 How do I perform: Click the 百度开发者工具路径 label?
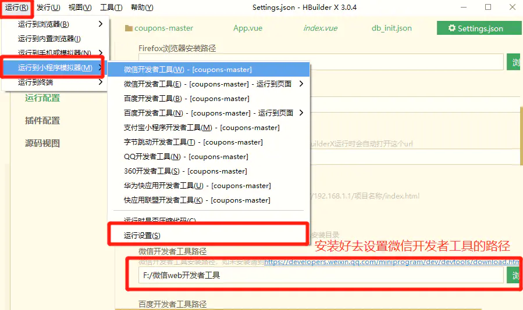pos(172,304)
